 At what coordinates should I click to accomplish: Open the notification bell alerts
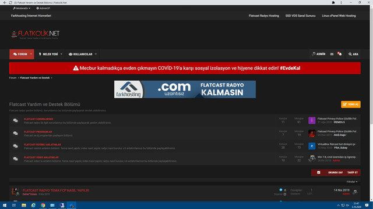(339, 54)
